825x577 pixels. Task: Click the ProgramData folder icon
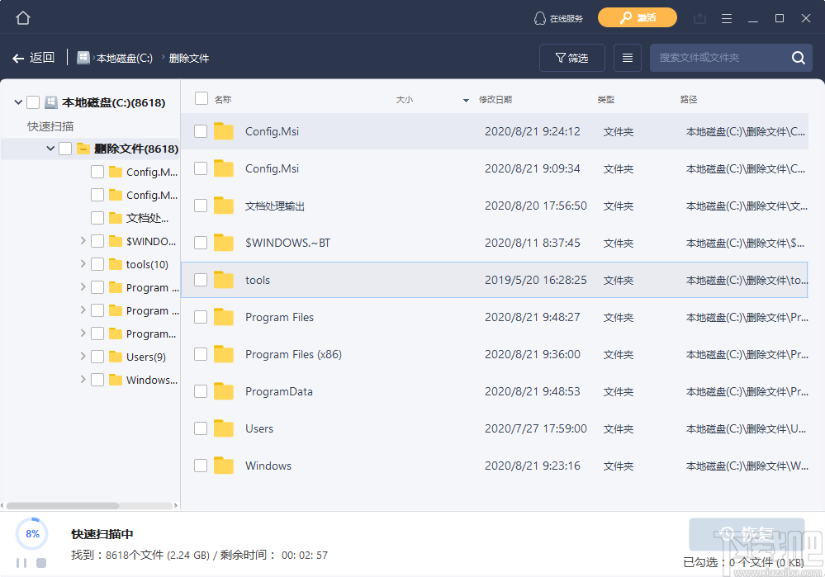(x=224, y=391)
